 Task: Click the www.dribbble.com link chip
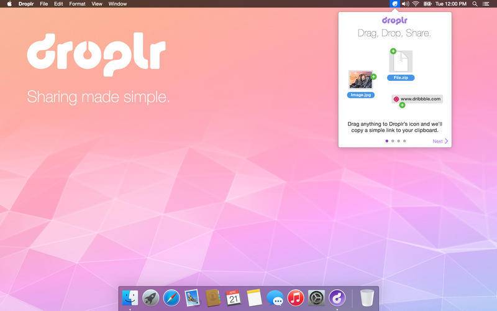pyautogui.click(x=417, y=99)
